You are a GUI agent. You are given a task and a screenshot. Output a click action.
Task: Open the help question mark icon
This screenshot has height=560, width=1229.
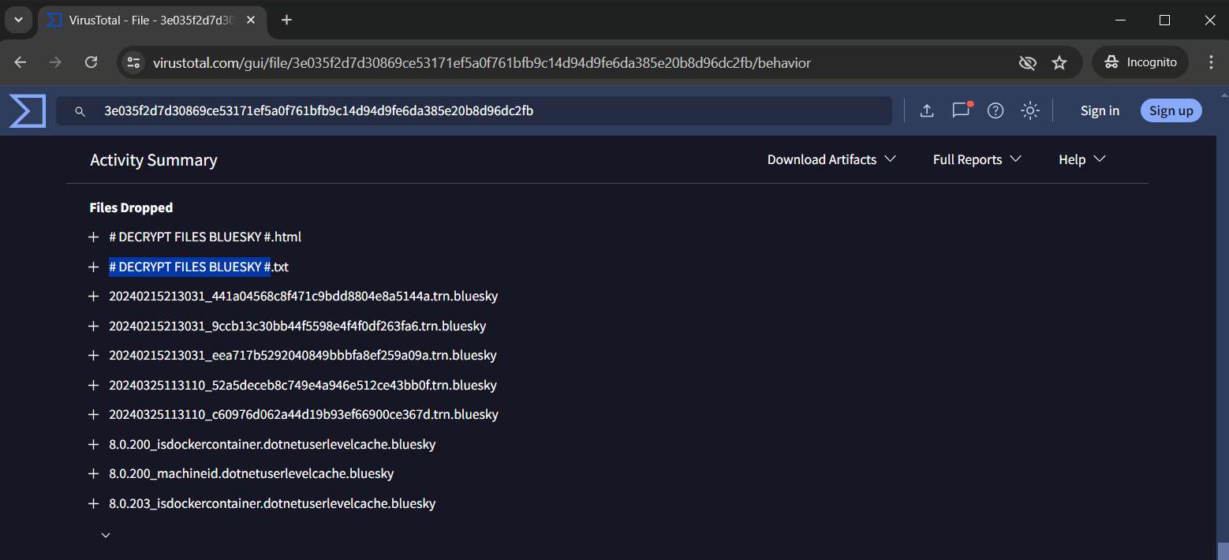(996, 111)
